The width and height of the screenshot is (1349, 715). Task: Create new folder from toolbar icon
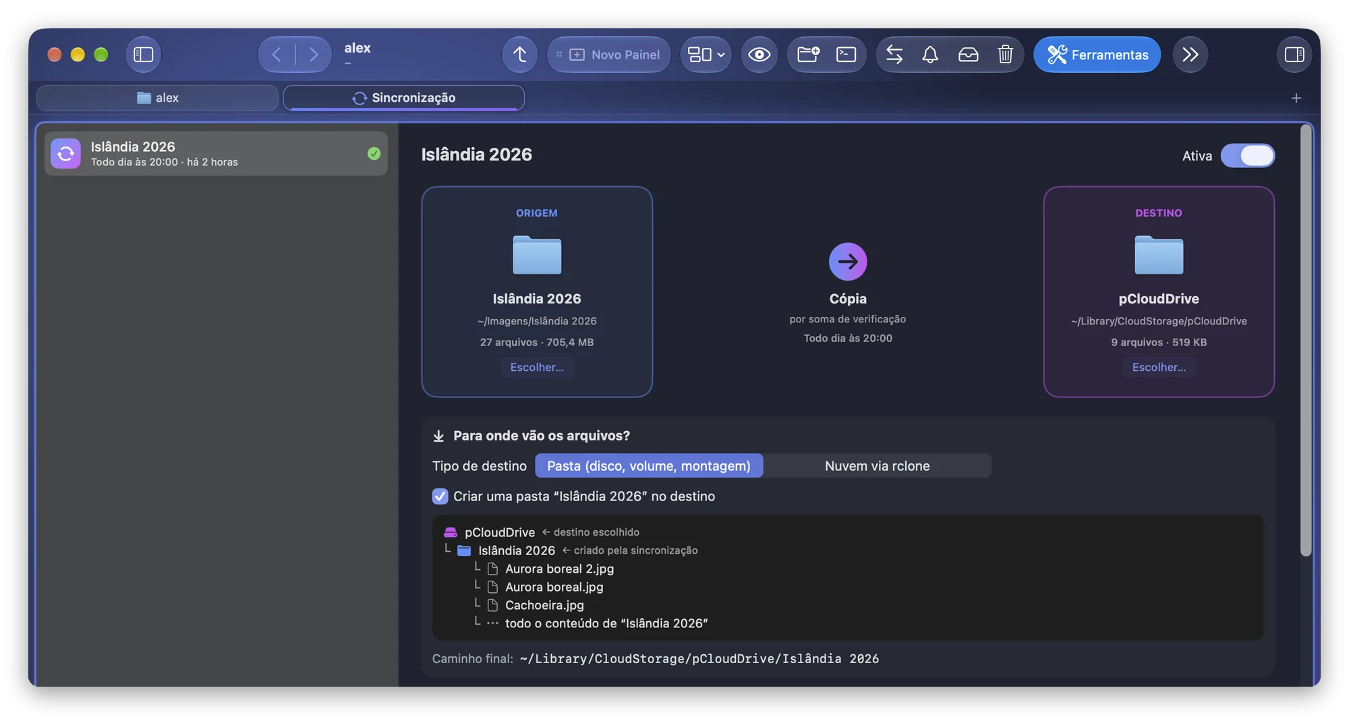point(808,55)
